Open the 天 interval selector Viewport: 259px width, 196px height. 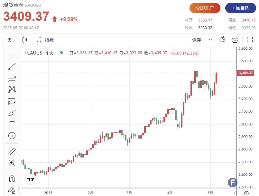point(10,40)
